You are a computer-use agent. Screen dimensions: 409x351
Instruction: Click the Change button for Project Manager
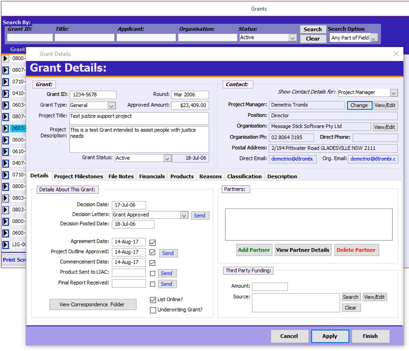[x=359, y=105]
